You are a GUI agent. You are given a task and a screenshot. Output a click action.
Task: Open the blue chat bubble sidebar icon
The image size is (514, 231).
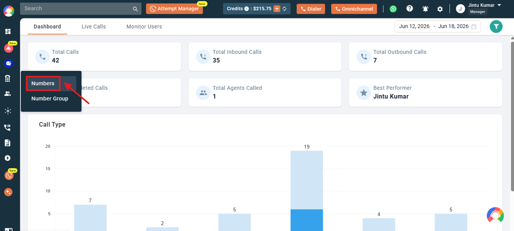[x=8, y=63]
